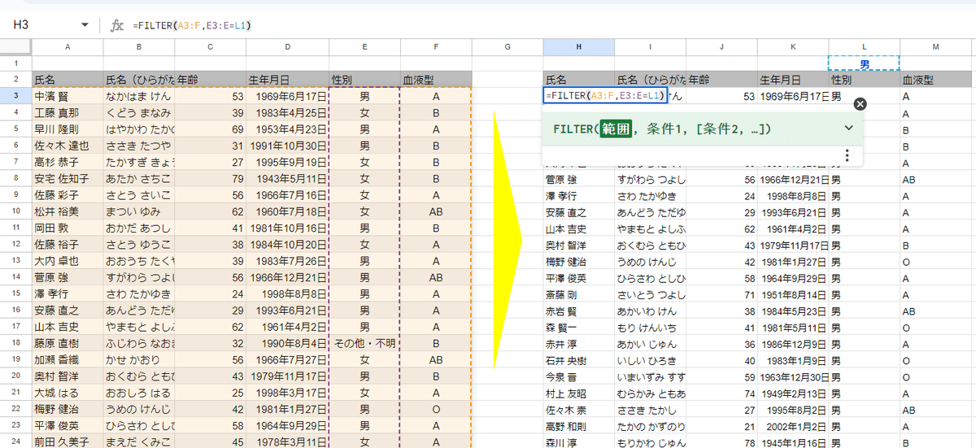The height and width of the screenshot is (448, 976).
Task: Select column L header
Action: [x=865, y=47]
